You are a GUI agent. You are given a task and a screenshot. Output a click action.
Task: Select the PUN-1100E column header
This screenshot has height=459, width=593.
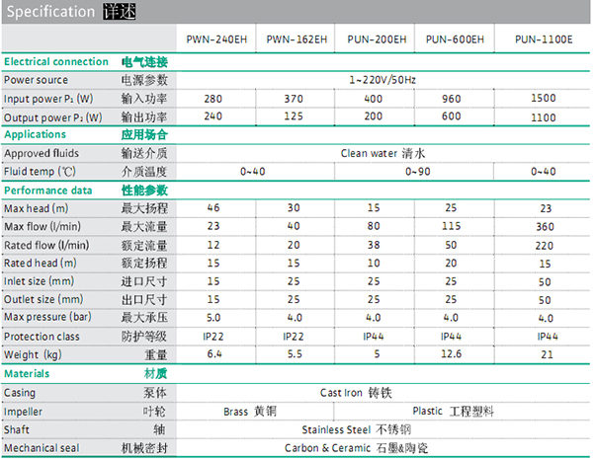pos(543,39)
